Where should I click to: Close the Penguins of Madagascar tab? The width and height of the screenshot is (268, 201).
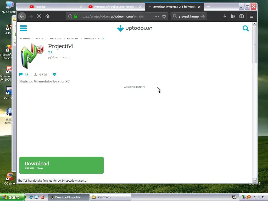point(140,7)
